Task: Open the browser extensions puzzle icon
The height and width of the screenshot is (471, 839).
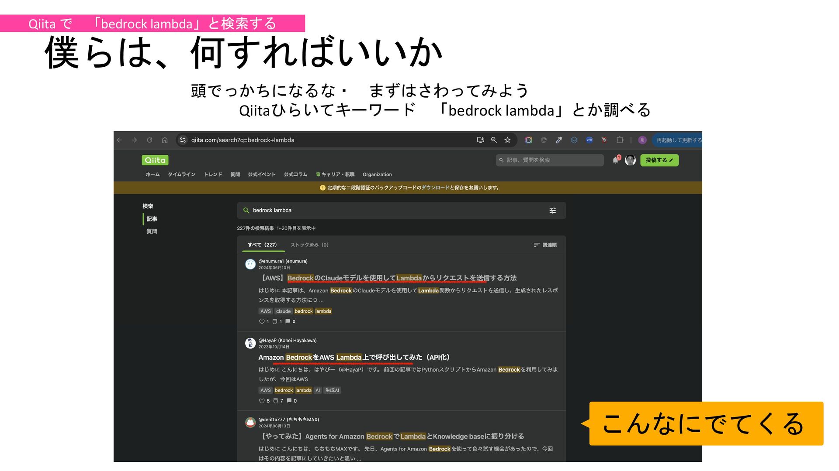Action: pyautogui.click(x=620, y=140)
